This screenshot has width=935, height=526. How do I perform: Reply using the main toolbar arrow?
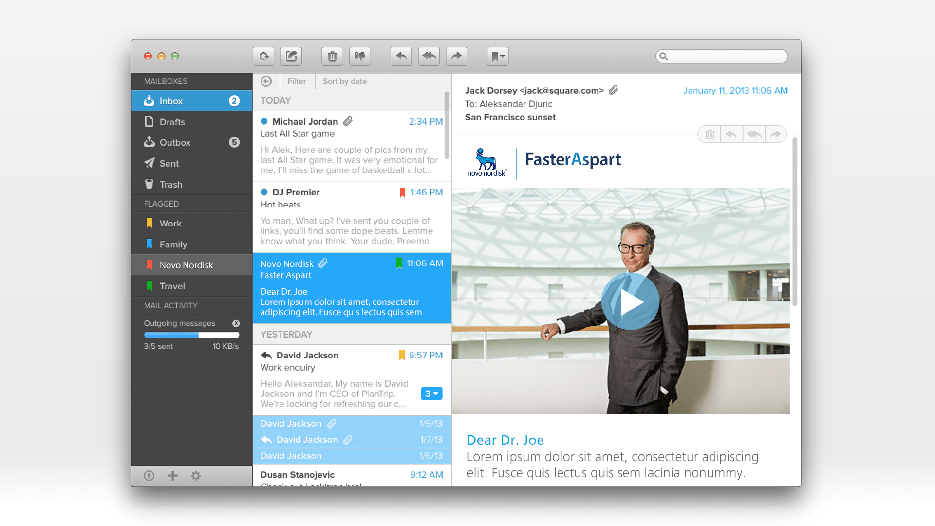(x=401, y=56)
